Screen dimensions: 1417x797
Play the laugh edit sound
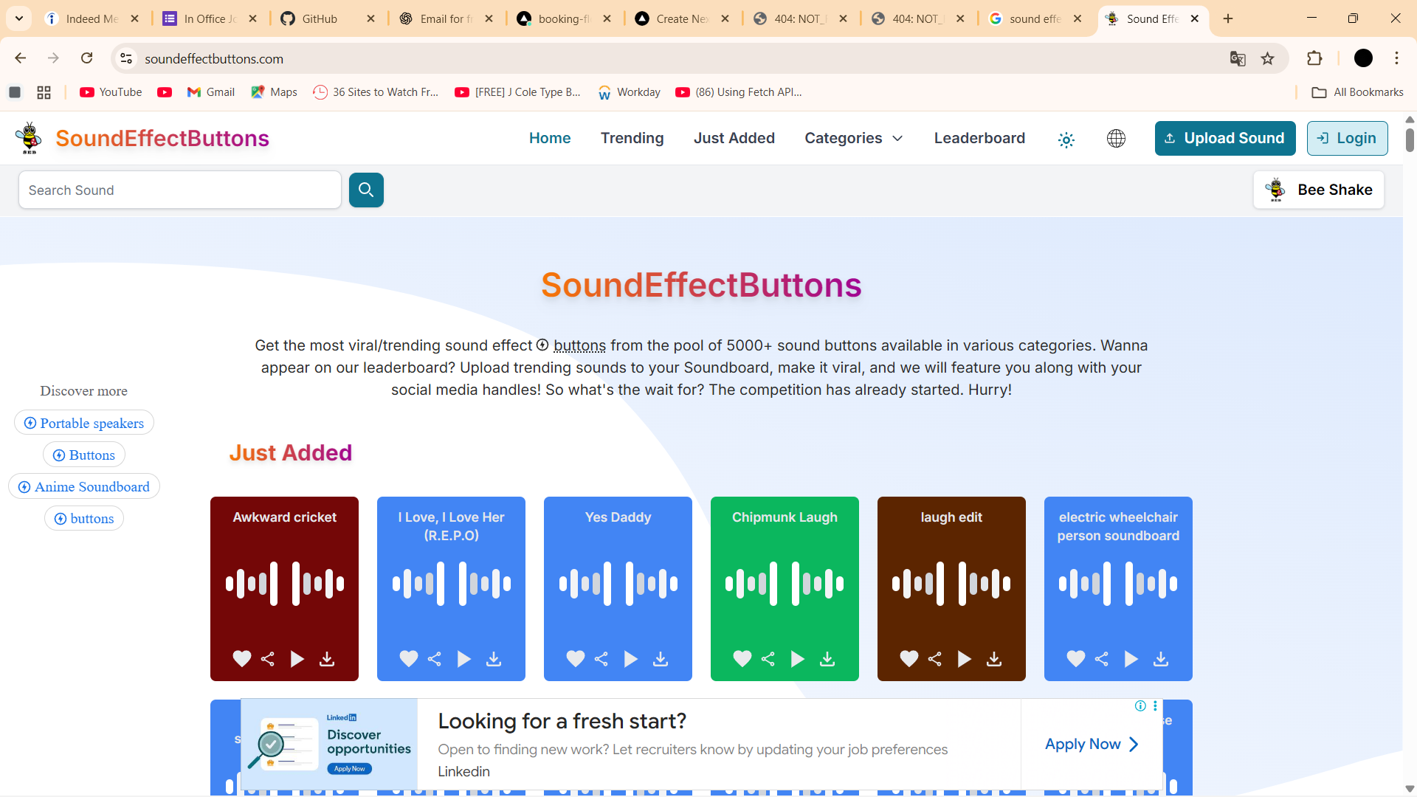click(x=965, y=658)
